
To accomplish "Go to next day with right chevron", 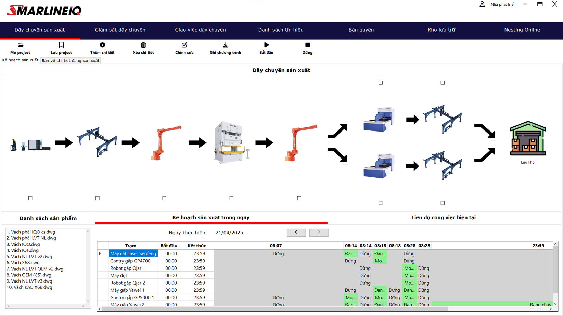I will tap(319, 232).
